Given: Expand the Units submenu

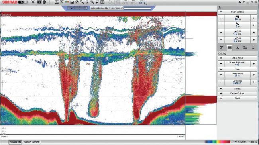Looking at the screenshot, I should 237,69.
